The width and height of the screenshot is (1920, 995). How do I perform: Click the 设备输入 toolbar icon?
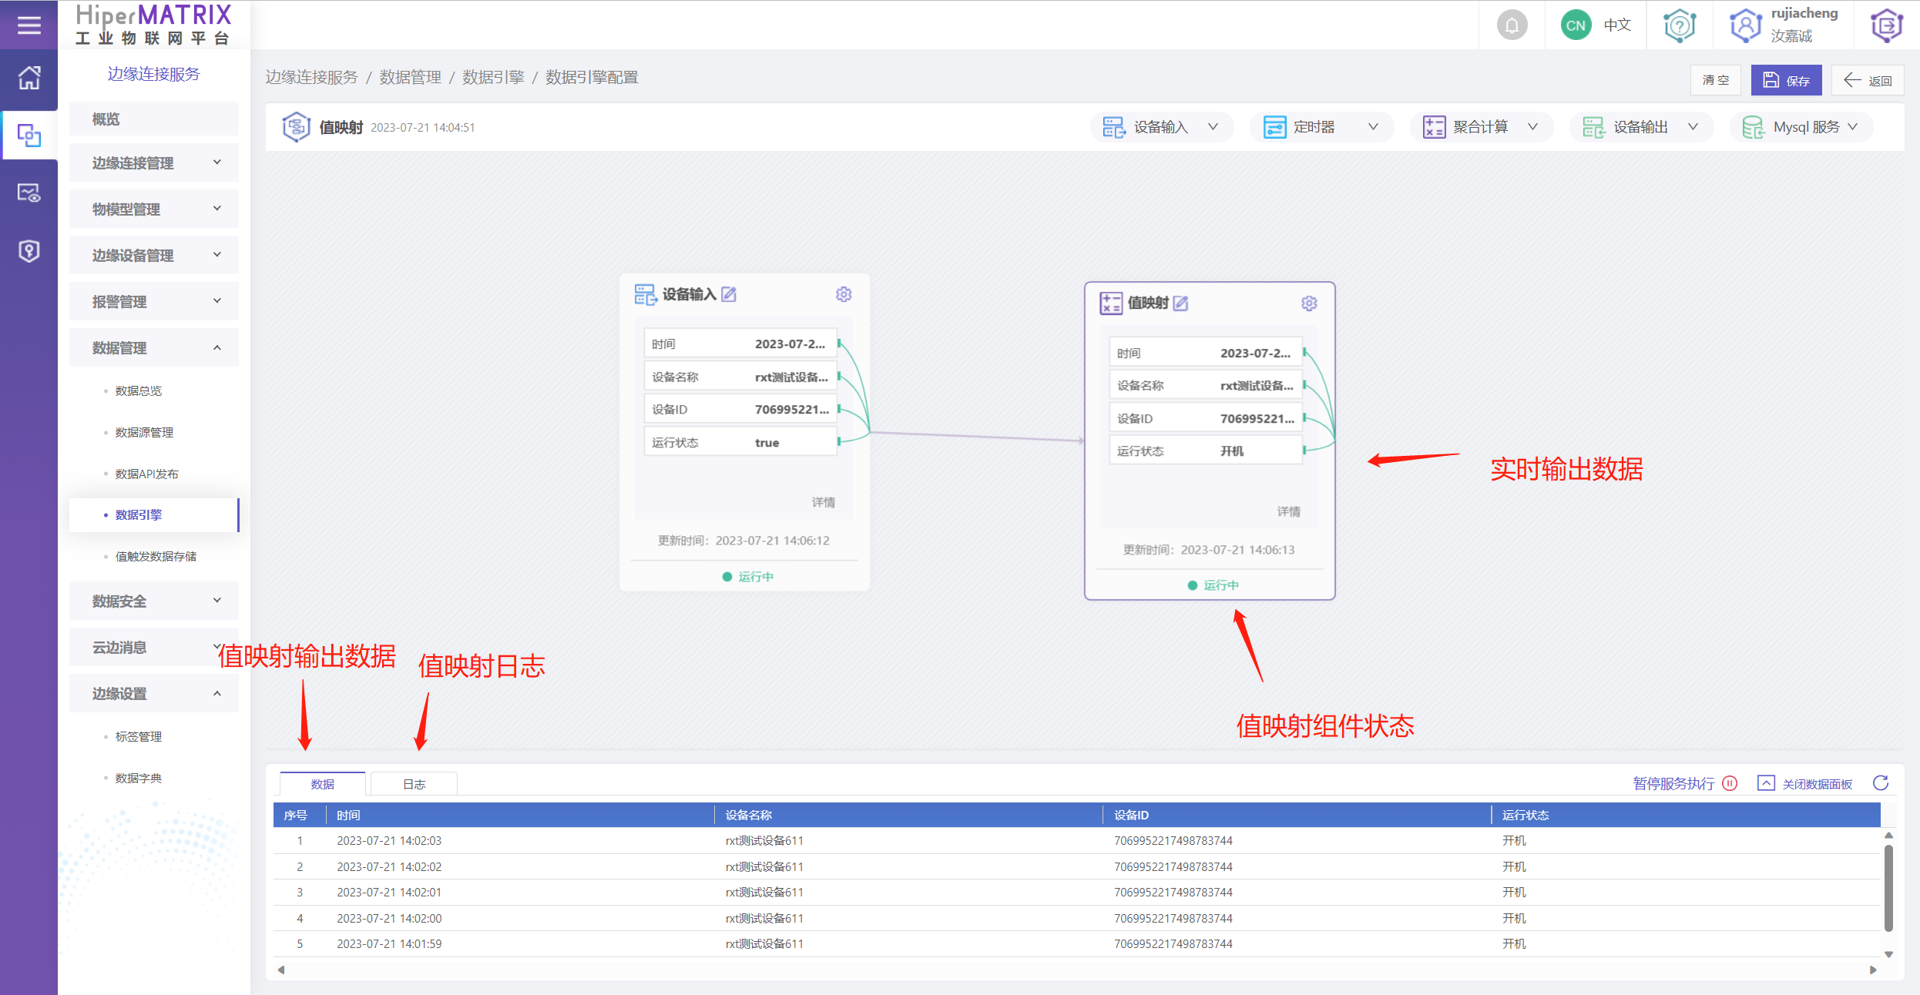1114,127
